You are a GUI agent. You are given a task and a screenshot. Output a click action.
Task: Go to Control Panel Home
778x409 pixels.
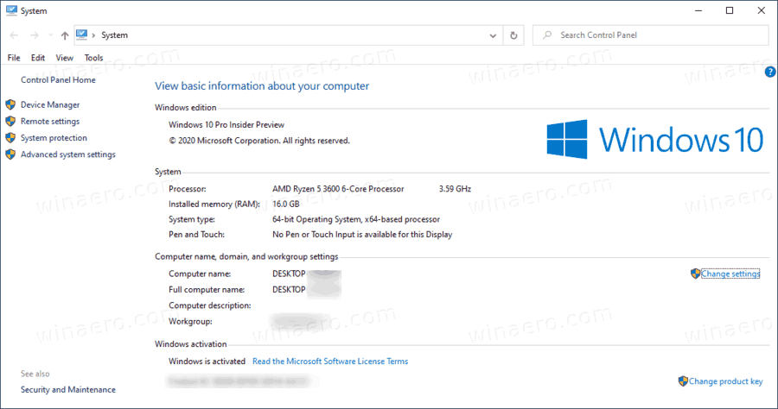point(58,79)
